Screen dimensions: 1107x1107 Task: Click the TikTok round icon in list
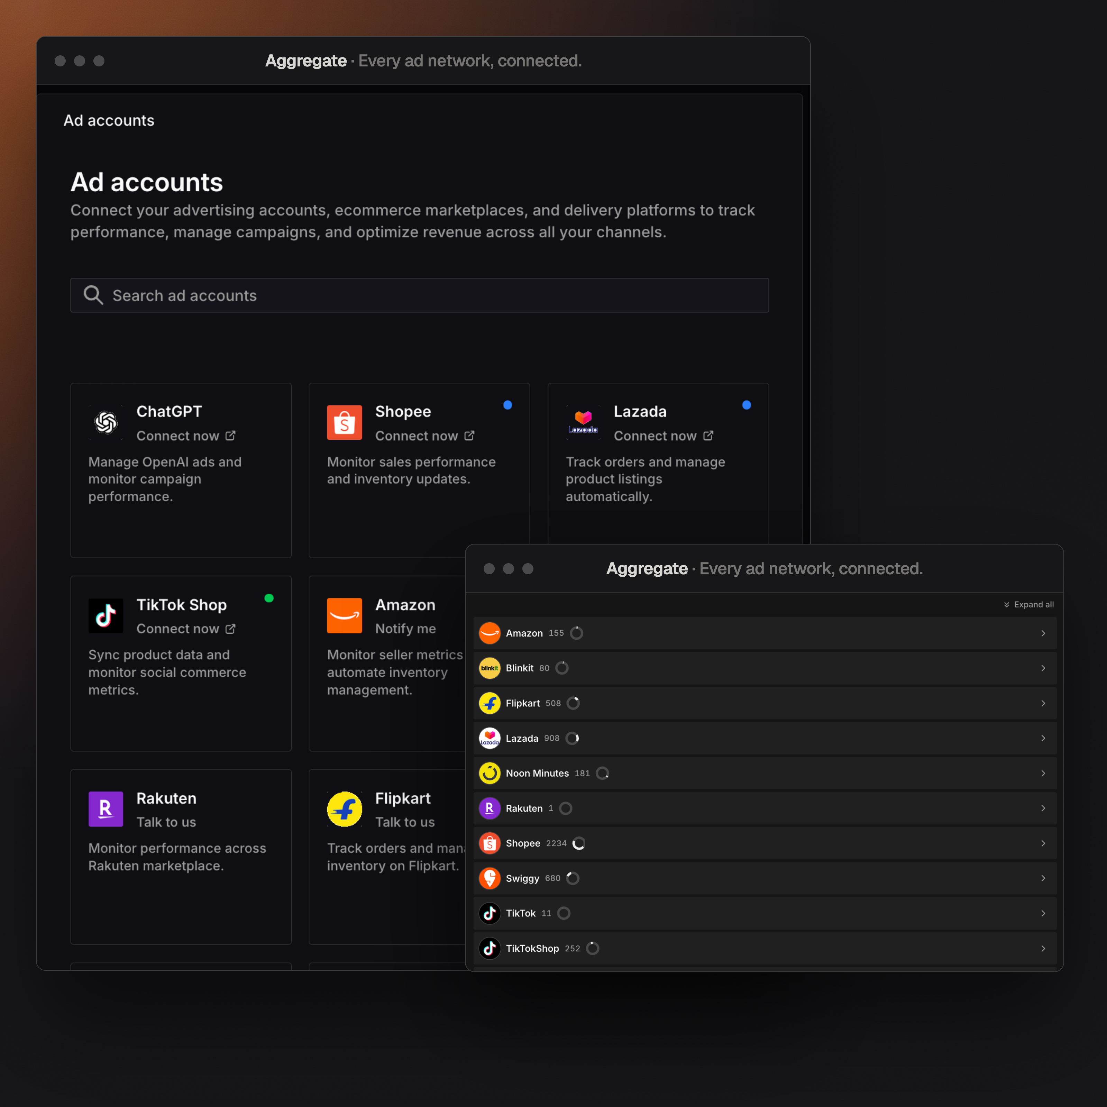tap(490, 913)
